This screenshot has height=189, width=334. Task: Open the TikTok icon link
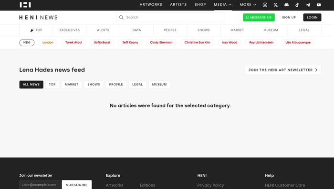coord(297,5)
